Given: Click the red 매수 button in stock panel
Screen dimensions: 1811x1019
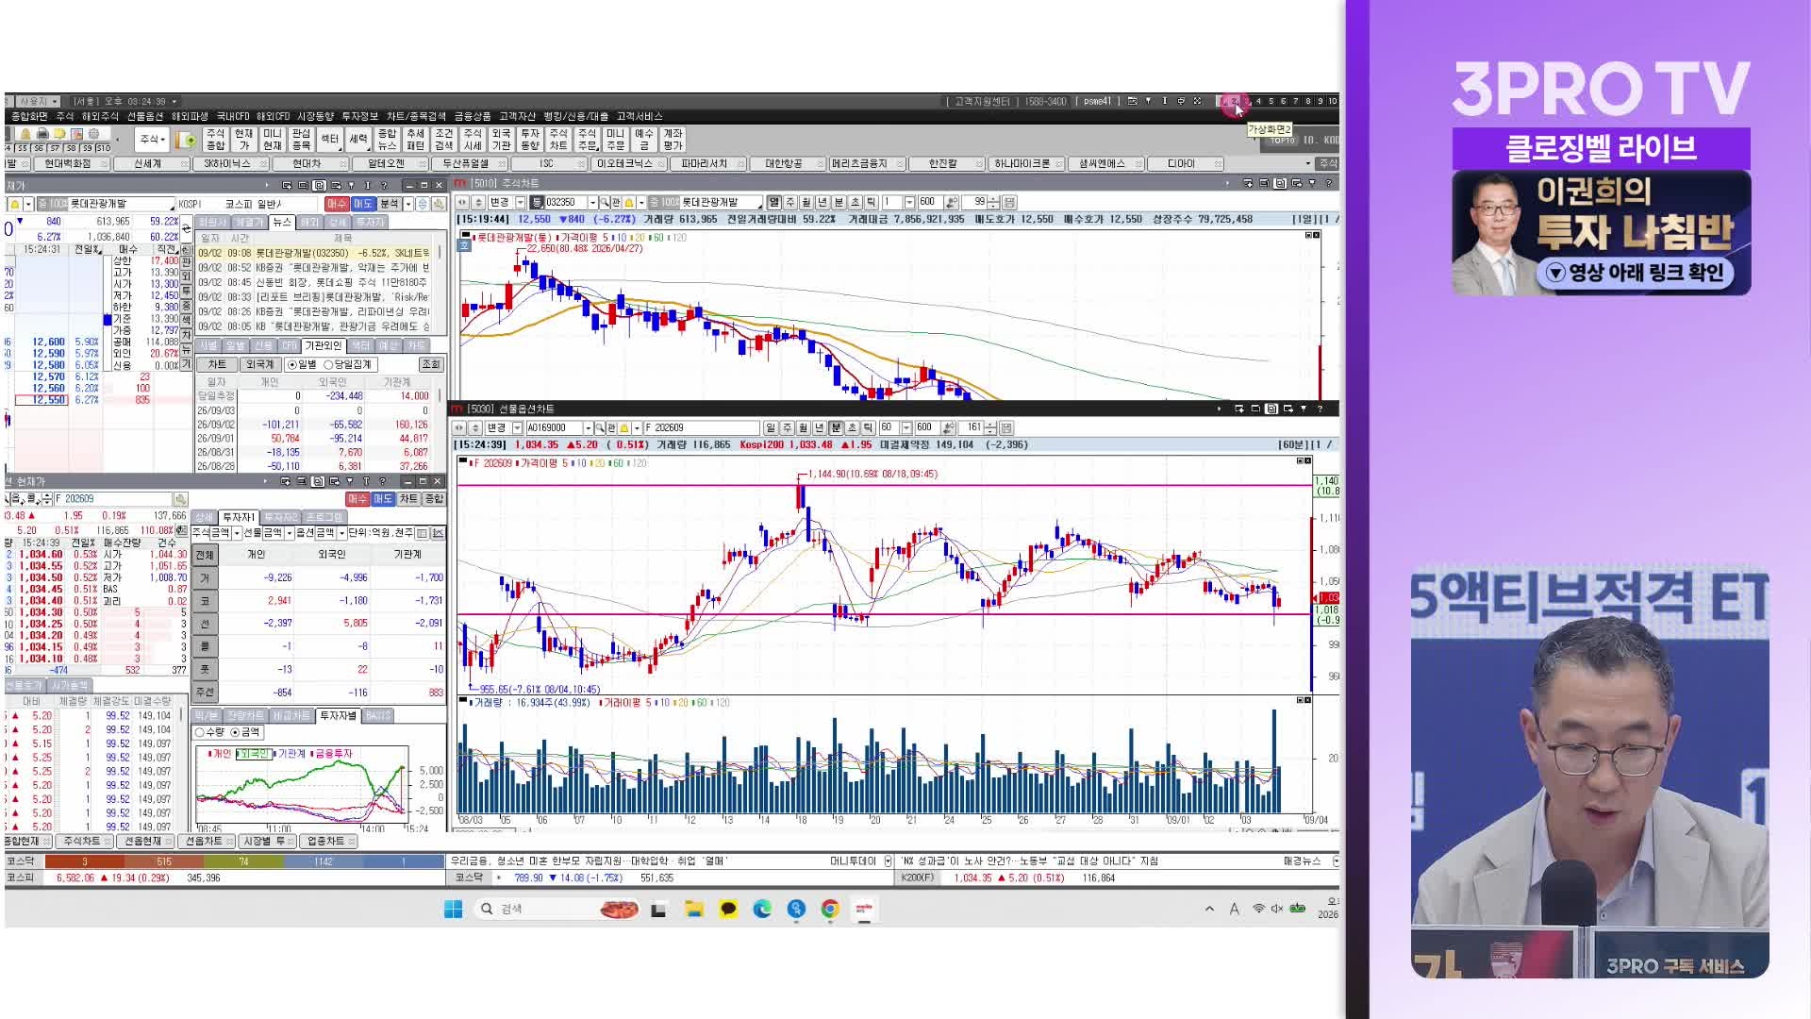Looking at the screenshot, I should click(x=337, y=204).
